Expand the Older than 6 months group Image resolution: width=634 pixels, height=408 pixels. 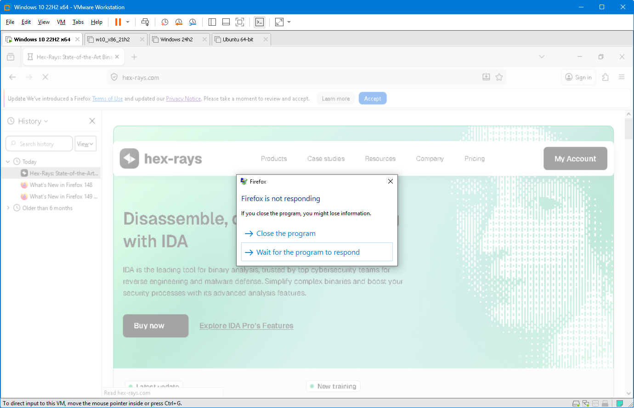coord(8,208)
